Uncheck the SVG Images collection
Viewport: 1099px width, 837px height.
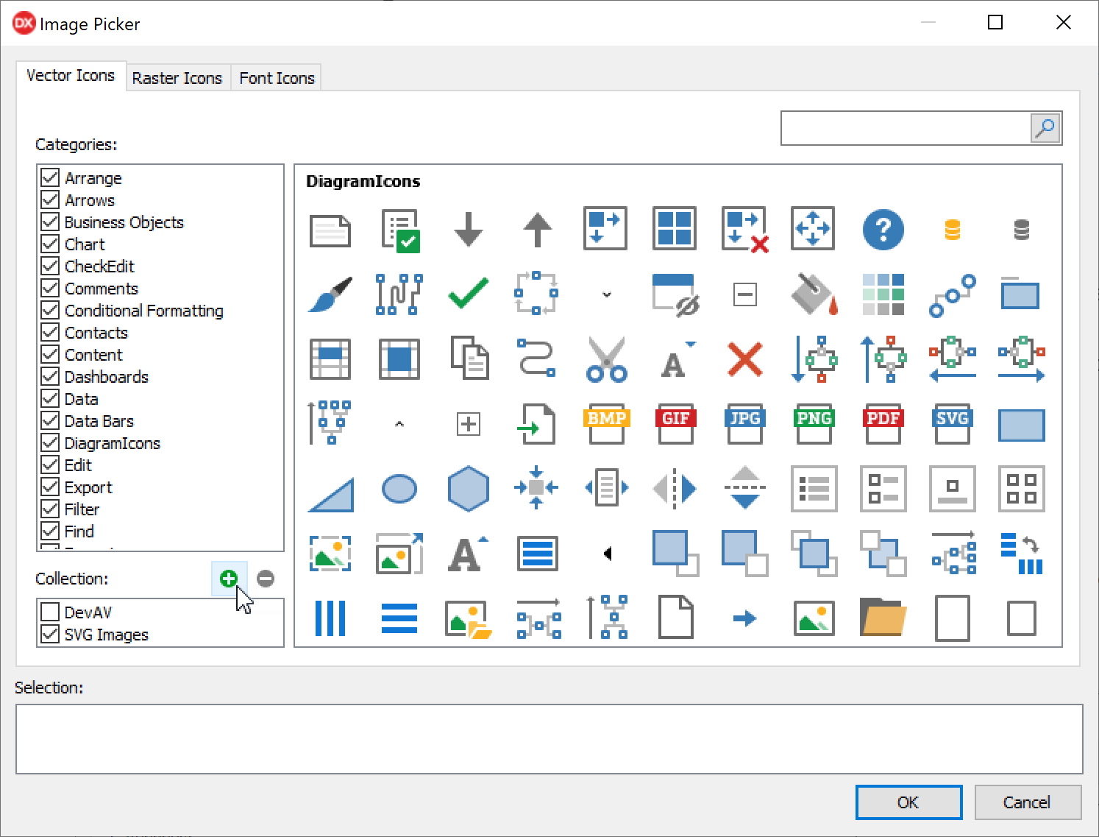tap(50, 635)
